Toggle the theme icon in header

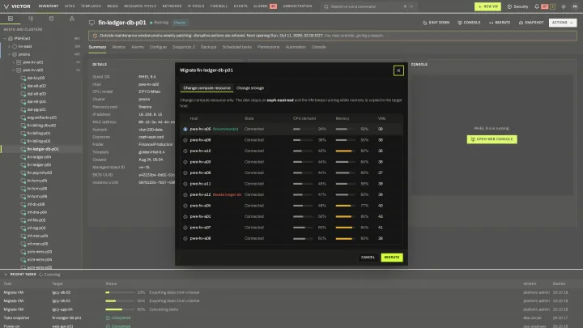564,6
